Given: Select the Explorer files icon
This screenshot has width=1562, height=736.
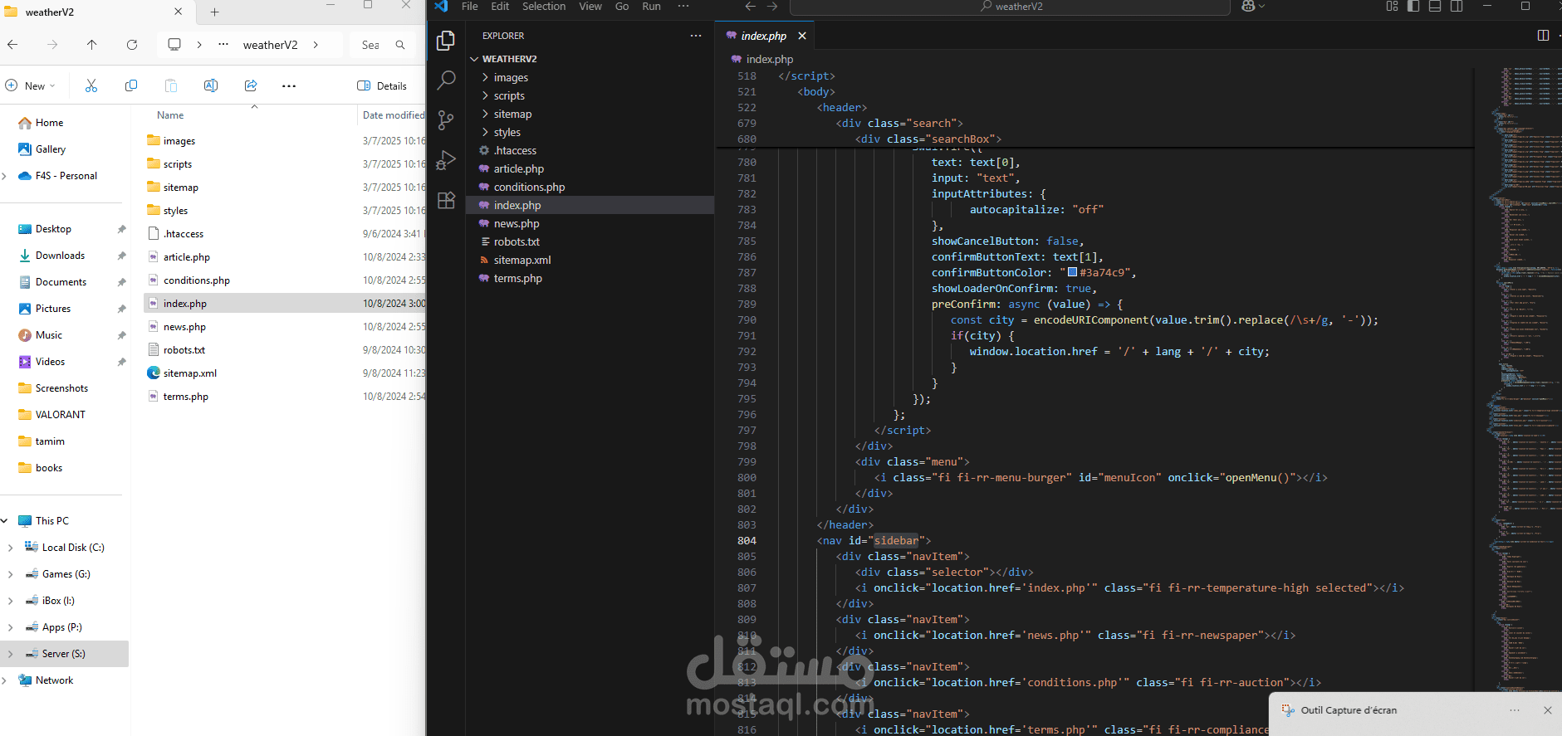Looking at the screenshot, I should [x=446, y=40].
